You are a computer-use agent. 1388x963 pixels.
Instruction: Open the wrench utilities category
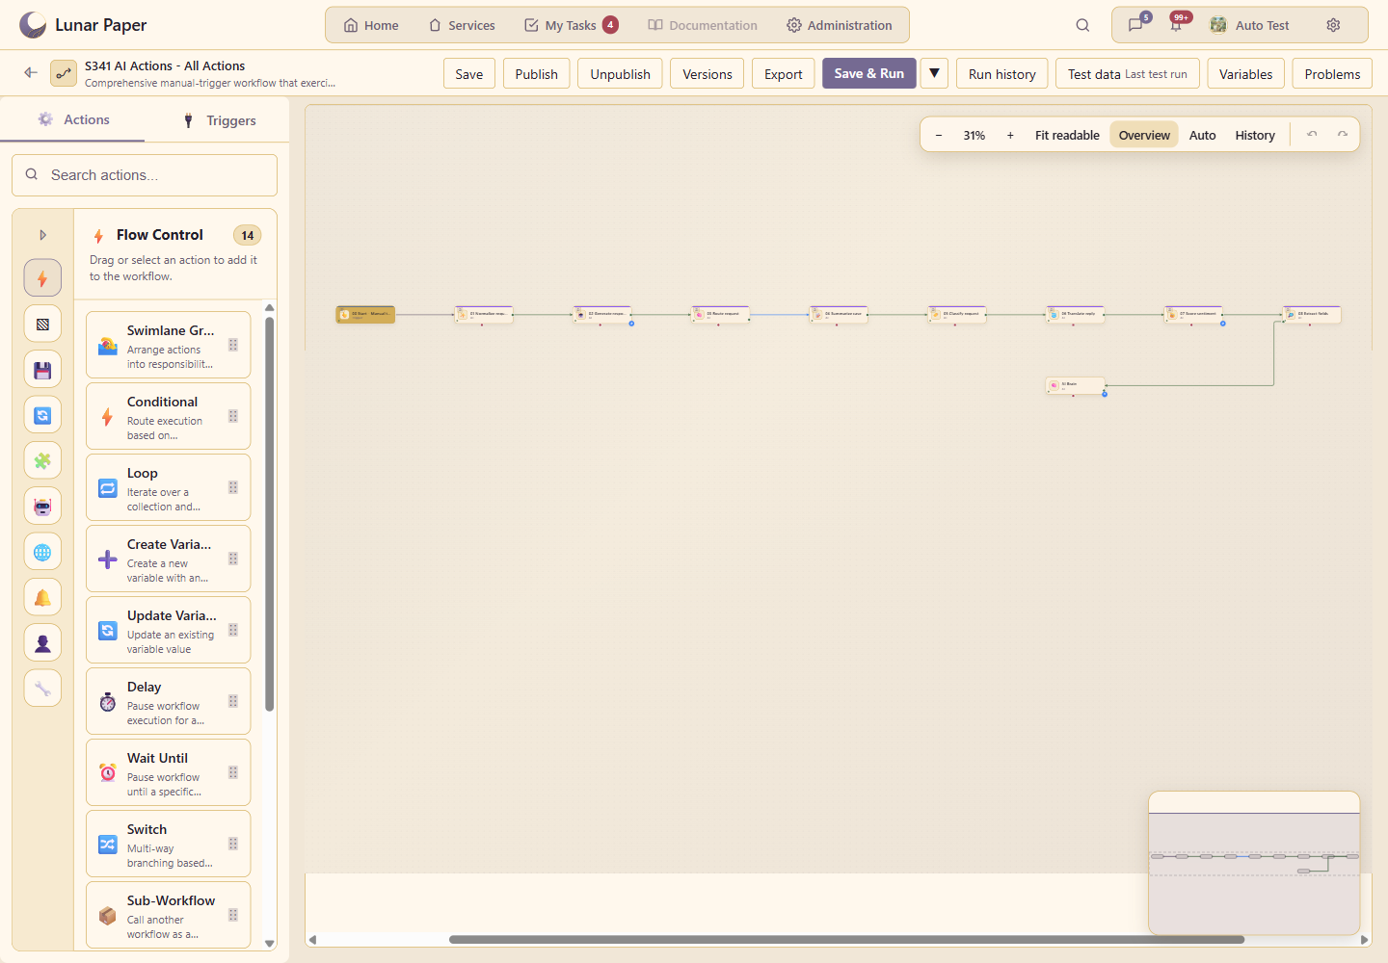coord(42,689)
